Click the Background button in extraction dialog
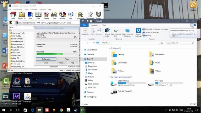This screenshot has width=201, height=113. pyautogui.click(x=46, y=59)
